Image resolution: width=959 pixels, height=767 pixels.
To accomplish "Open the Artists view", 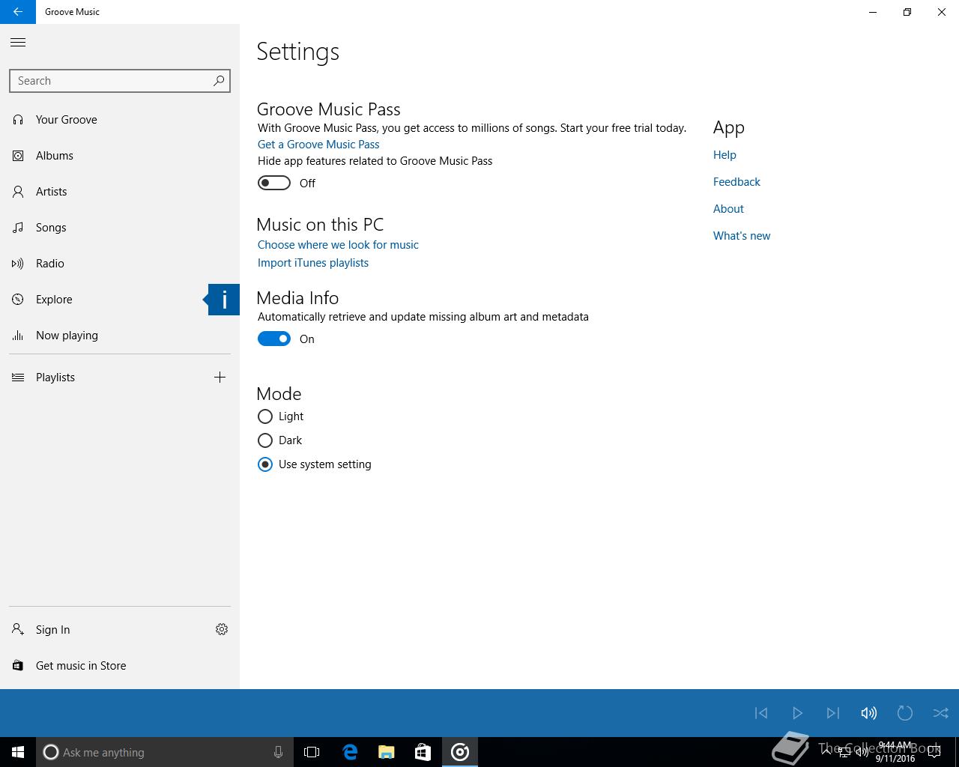I will point(120,192).
